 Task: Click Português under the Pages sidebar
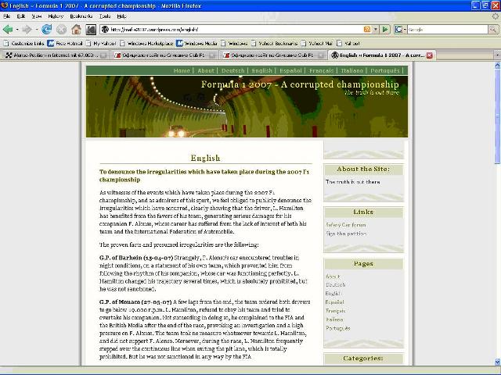pos(338,328)
